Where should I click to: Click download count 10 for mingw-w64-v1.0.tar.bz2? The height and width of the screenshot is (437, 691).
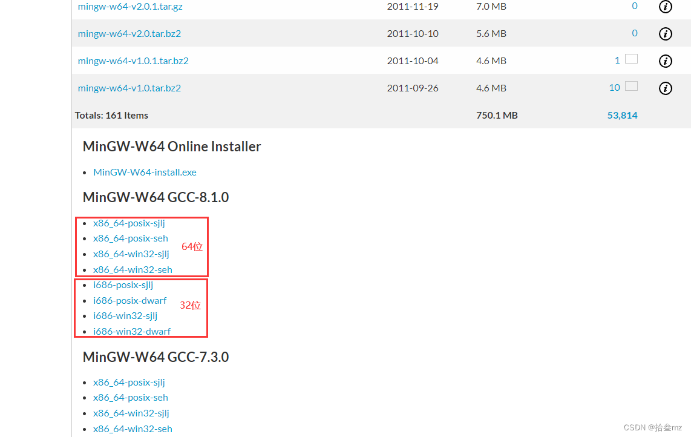pyautogui.click(x=614, y=88)
